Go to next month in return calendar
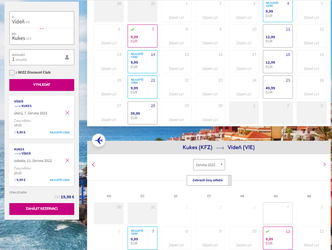 coord(324,165)
